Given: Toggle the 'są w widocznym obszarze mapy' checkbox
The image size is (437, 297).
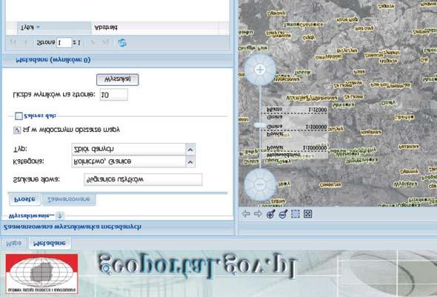Looking at the screenshot, I should coord(17,130).
